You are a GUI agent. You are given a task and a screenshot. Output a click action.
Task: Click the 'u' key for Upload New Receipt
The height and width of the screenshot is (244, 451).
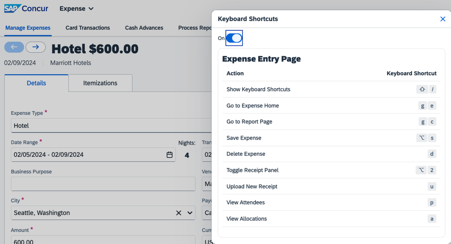[432, 186]
